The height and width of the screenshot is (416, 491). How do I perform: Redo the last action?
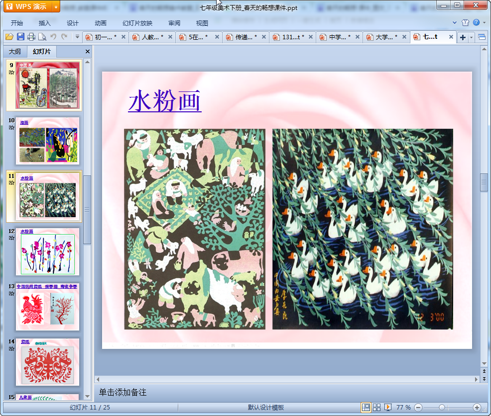pos(64,37)
